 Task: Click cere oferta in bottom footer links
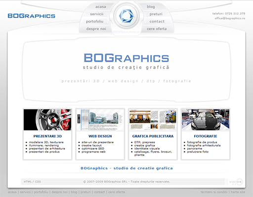coord(117,192)
